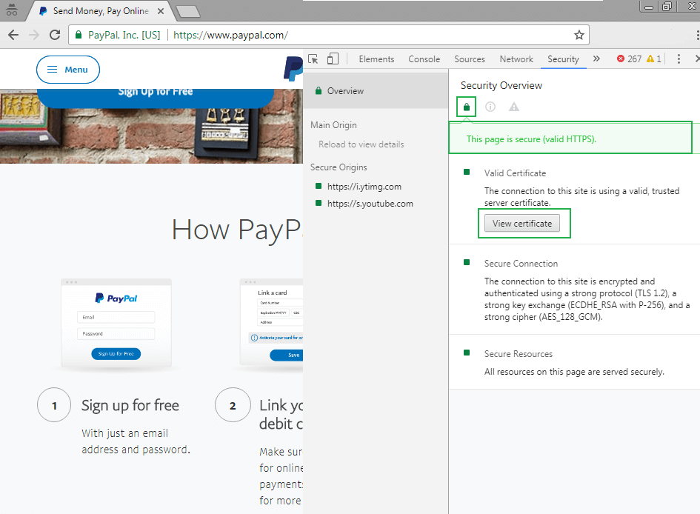Viewport: 700px width, 514px height.
Task: Select the info circle filter icon
Action: tap(490, 107)
